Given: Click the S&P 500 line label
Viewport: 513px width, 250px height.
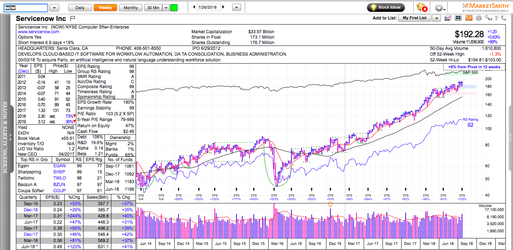Looking at the screenshot, I should click(470, 73).
